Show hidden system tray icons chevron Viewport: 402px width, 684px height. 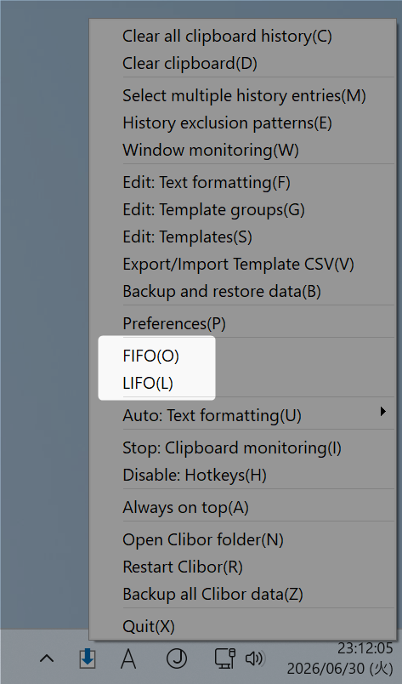click(47, 658)
